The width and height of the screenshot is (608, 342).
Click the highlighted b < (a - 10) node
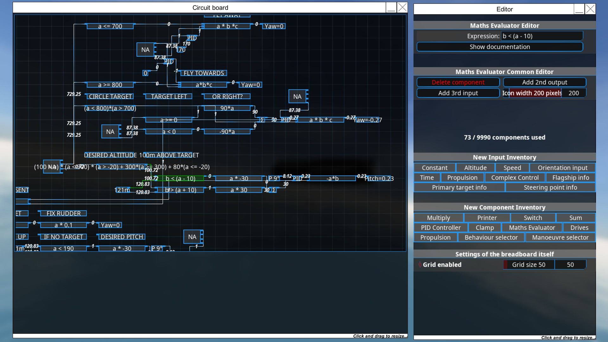(180, 179)
